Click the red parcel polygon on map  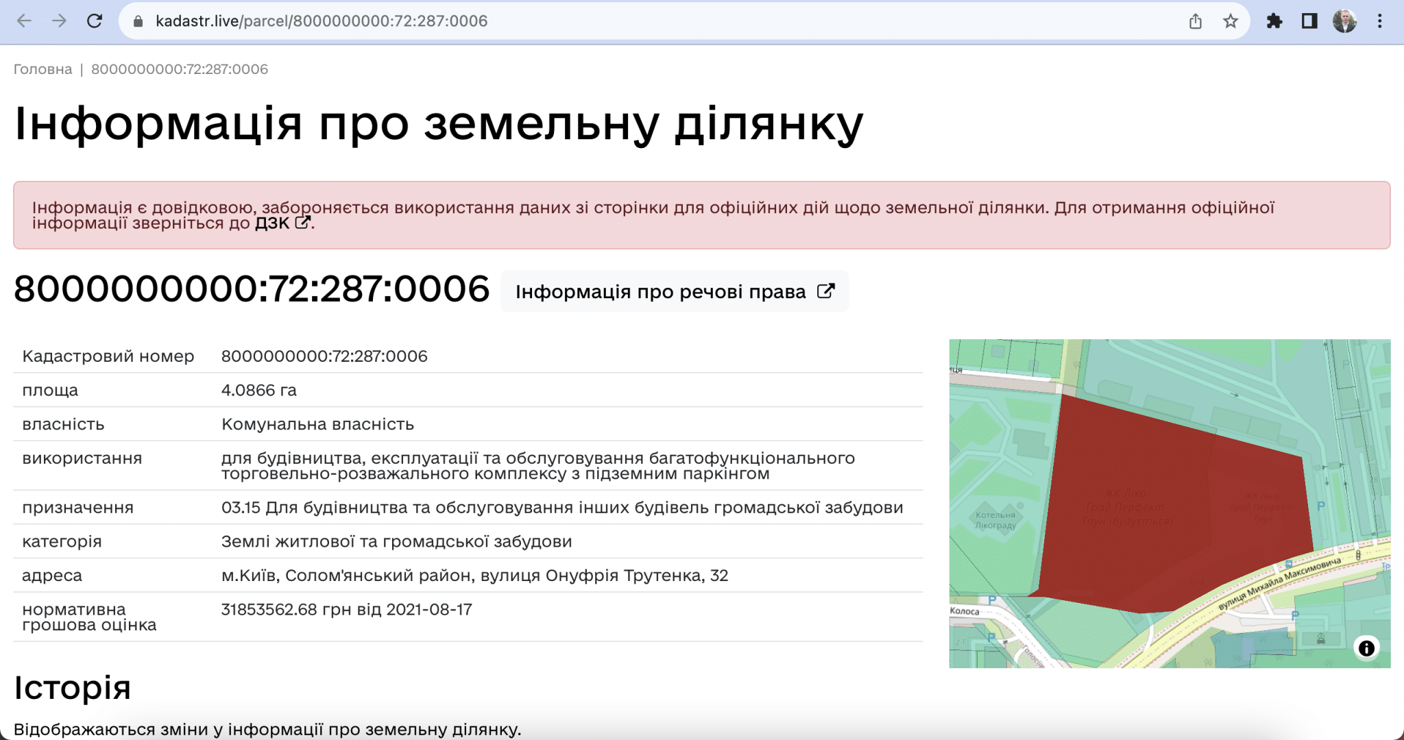pyautogui.click(x=1165, y=507)
